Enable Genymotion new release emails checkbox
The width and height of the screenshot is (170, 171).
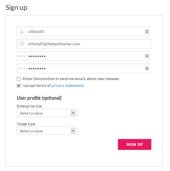(19, 79)
